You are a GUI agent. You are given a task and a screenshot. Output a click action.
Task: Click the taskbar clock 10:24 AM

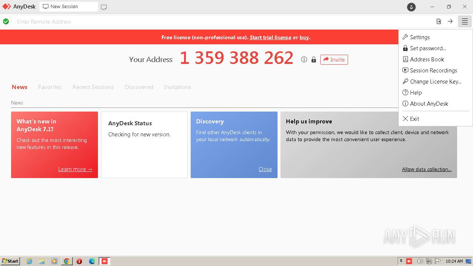coord(454,261)
